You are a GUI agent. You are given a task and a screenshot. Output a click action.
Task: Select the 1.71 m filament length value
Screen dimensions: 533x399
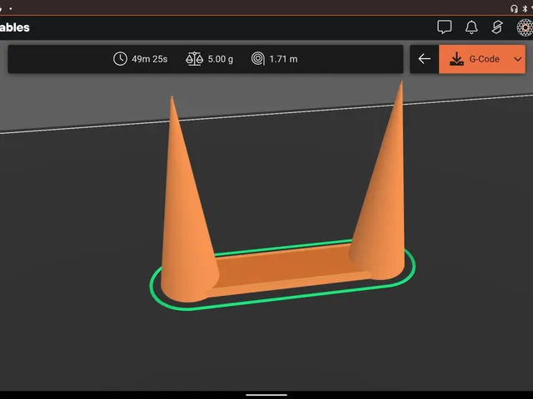[283, 59]
